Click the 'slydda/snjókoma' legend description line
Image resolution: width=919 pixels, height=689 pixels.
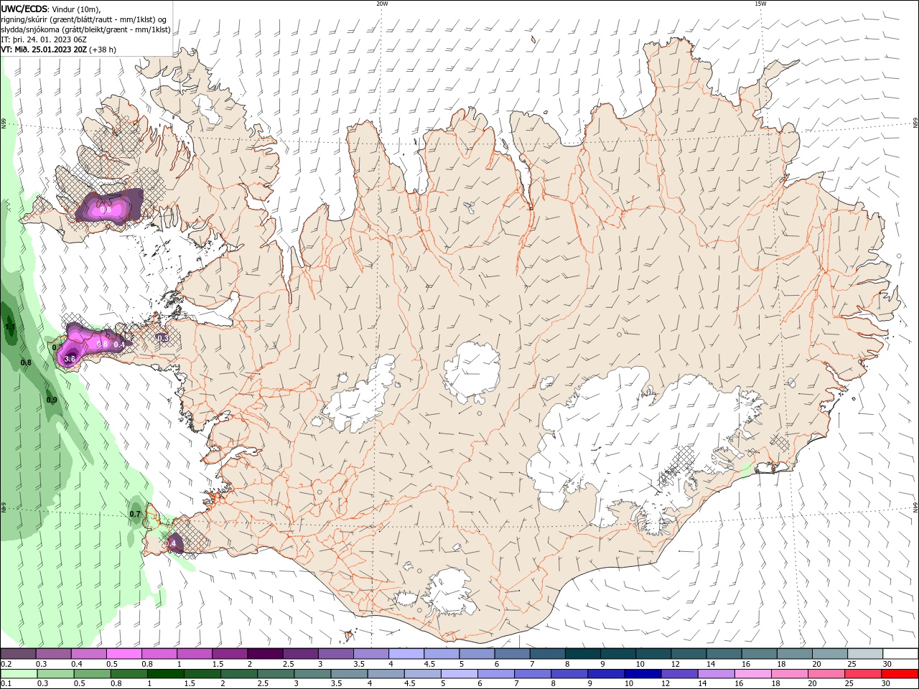tap(85, 29)
